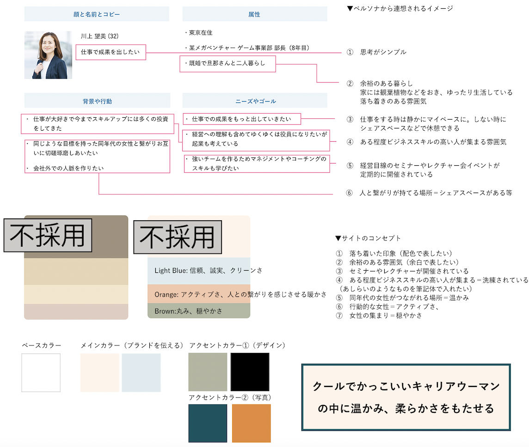
Task: Select the 既婚で旦那さんと二人暮らし box
Action: 228,64
